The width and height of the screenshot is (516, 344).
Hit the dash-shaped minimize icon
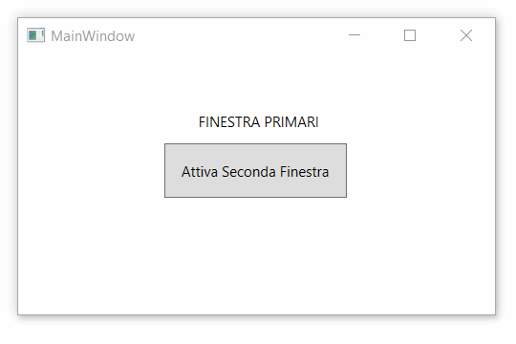[355, 35]
